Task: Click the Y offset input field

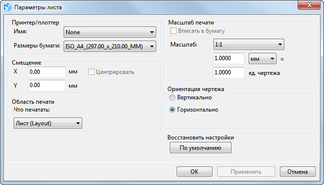Action: [47, 85]
